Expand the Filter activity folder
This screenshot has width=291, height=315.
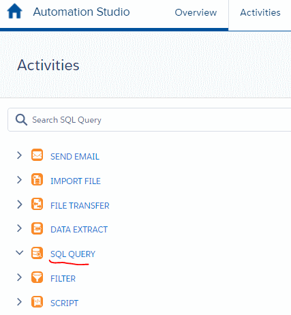click(x=20, y=277)
